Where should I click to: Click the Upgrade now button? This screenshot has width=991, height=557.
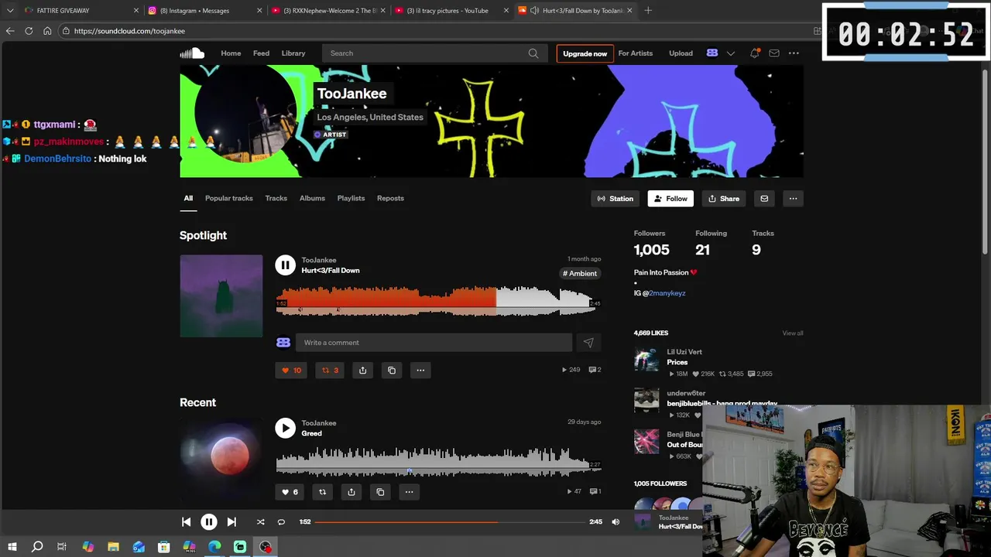click(585, 53)
